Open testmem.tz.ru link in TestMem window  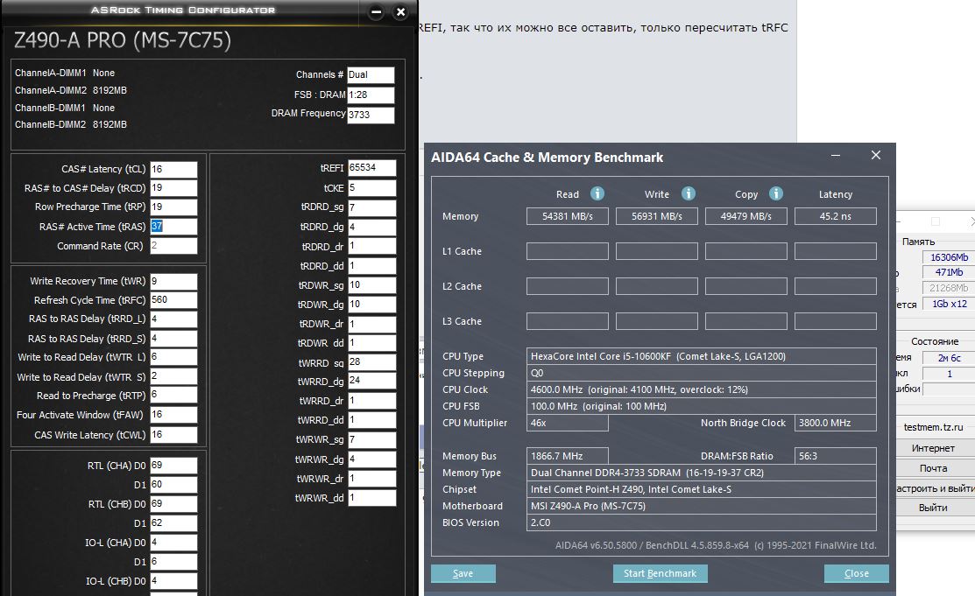pos(933,427)
